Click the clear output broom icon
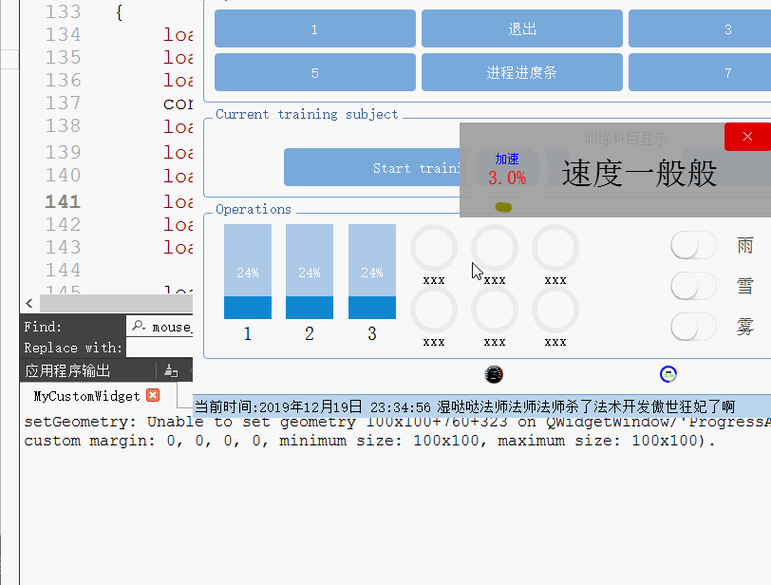The image size is (771, 585). tap(169, 369)
